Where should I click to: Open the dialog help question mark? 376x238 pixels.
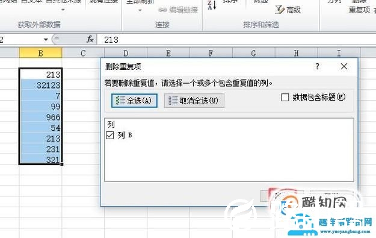(317, 66)
